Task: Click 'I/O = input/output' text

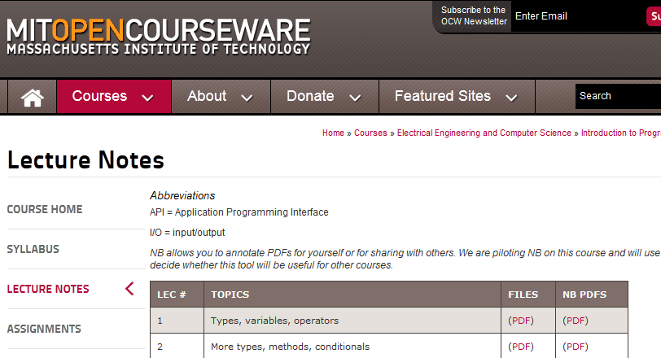Action: pyautogui.click(x=187, y=233)
